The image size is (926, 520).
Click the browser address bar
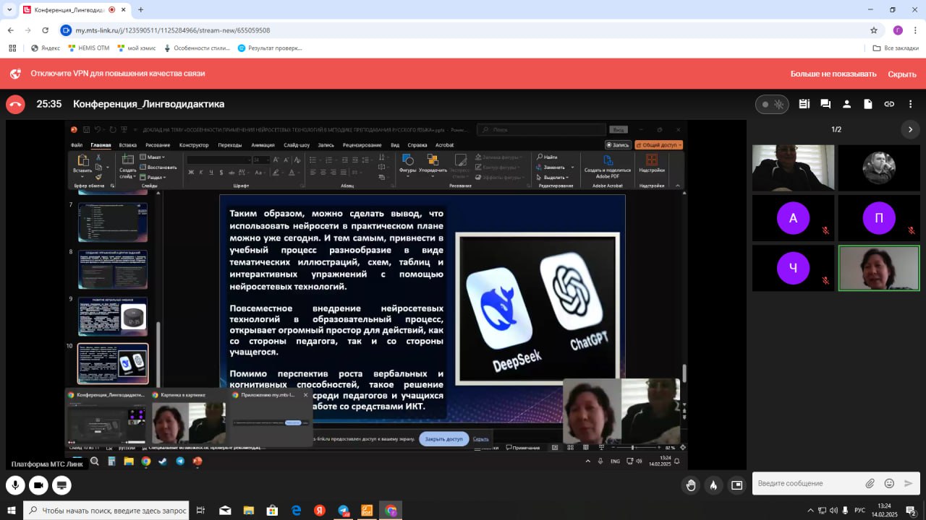463,30
